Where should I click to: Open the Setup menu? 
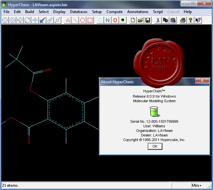point(97,12)
